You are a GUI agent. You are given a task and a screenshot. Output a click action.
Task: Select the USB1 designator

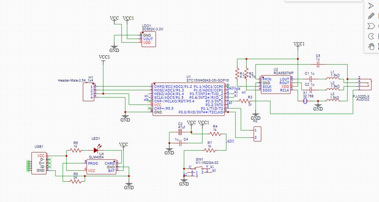coord(39,146)
